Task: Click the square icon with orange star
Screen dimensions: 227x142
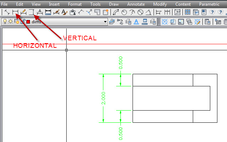Action: 105,12
